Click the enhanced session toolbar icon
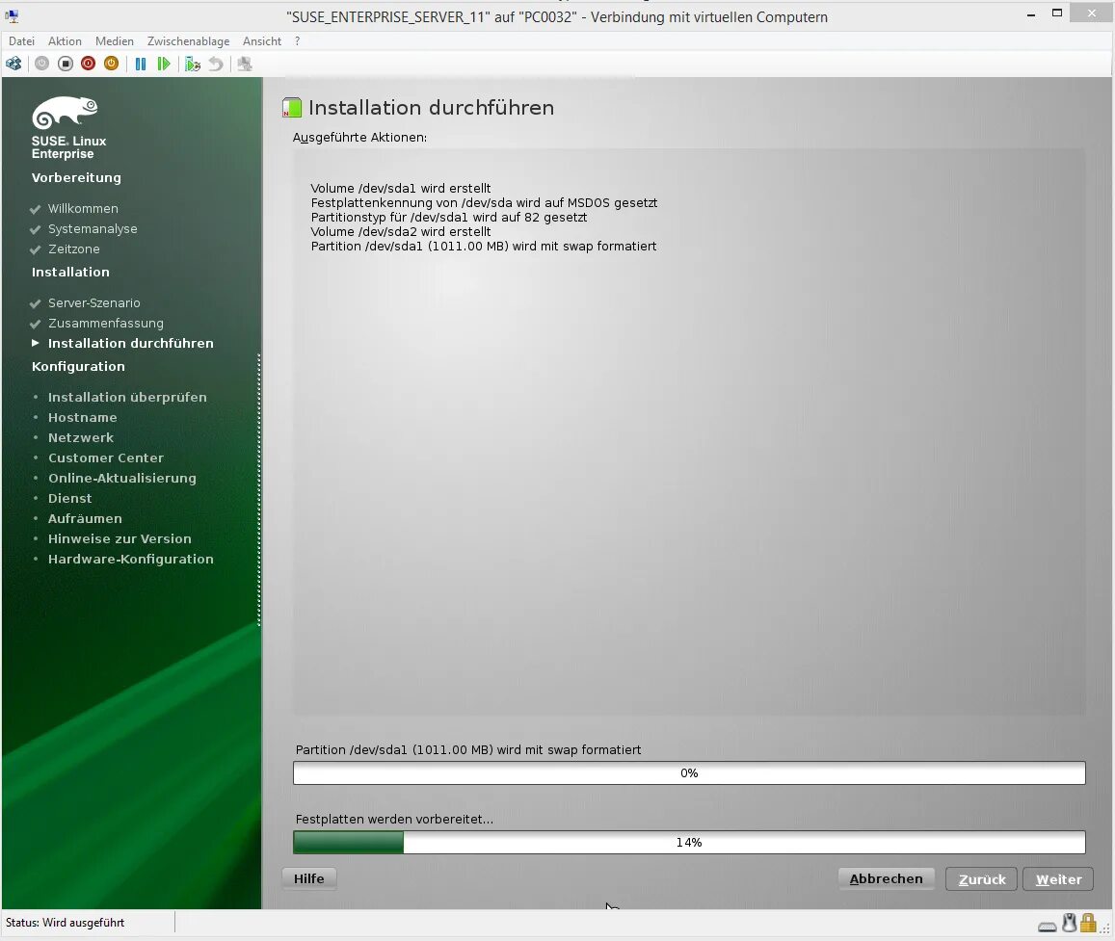1115x941 pixels. click(245, 64)
